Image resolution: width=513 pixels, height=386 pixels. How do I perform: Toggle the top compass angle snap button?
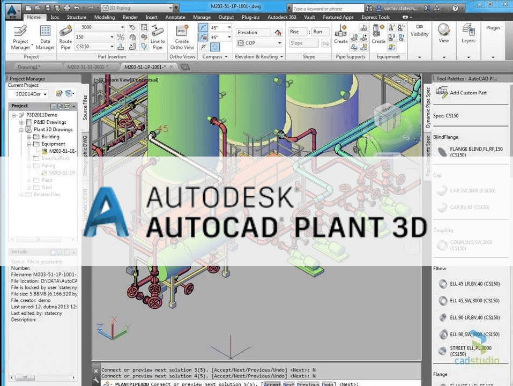[203, 28]
